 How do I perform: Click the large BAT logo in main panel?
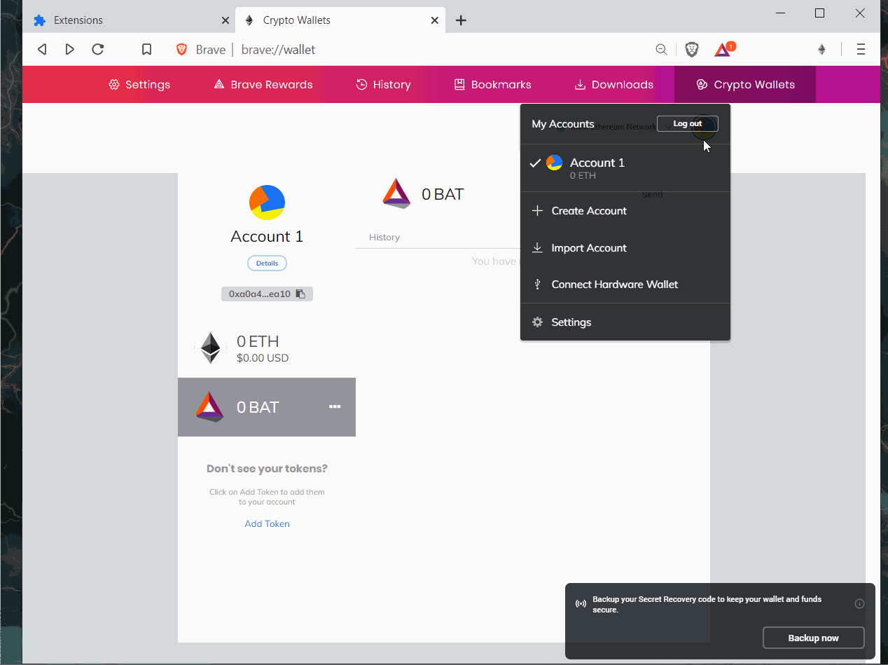tap(396, 194)
